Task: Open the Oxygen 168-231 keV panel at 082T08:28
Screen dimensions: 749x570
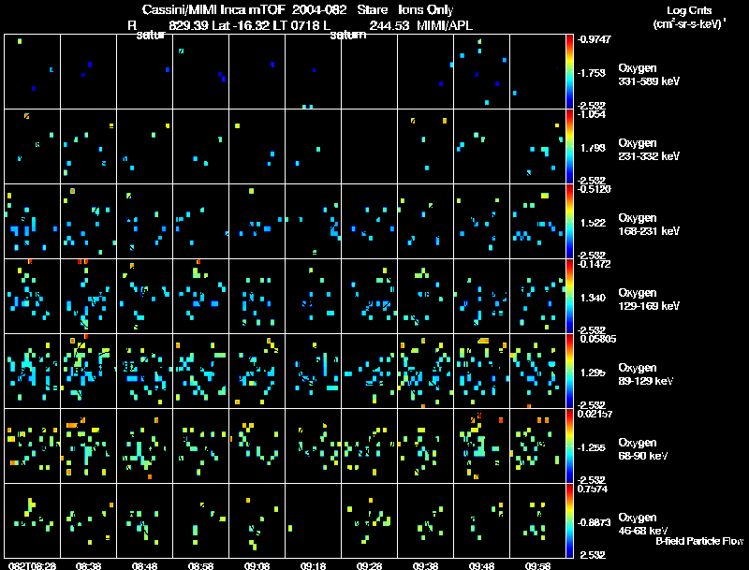Action: (x=32, y=221)
